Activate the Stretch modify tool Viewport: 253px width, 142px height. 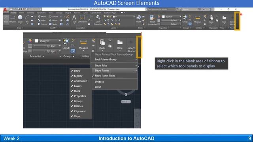pos(42,24)
